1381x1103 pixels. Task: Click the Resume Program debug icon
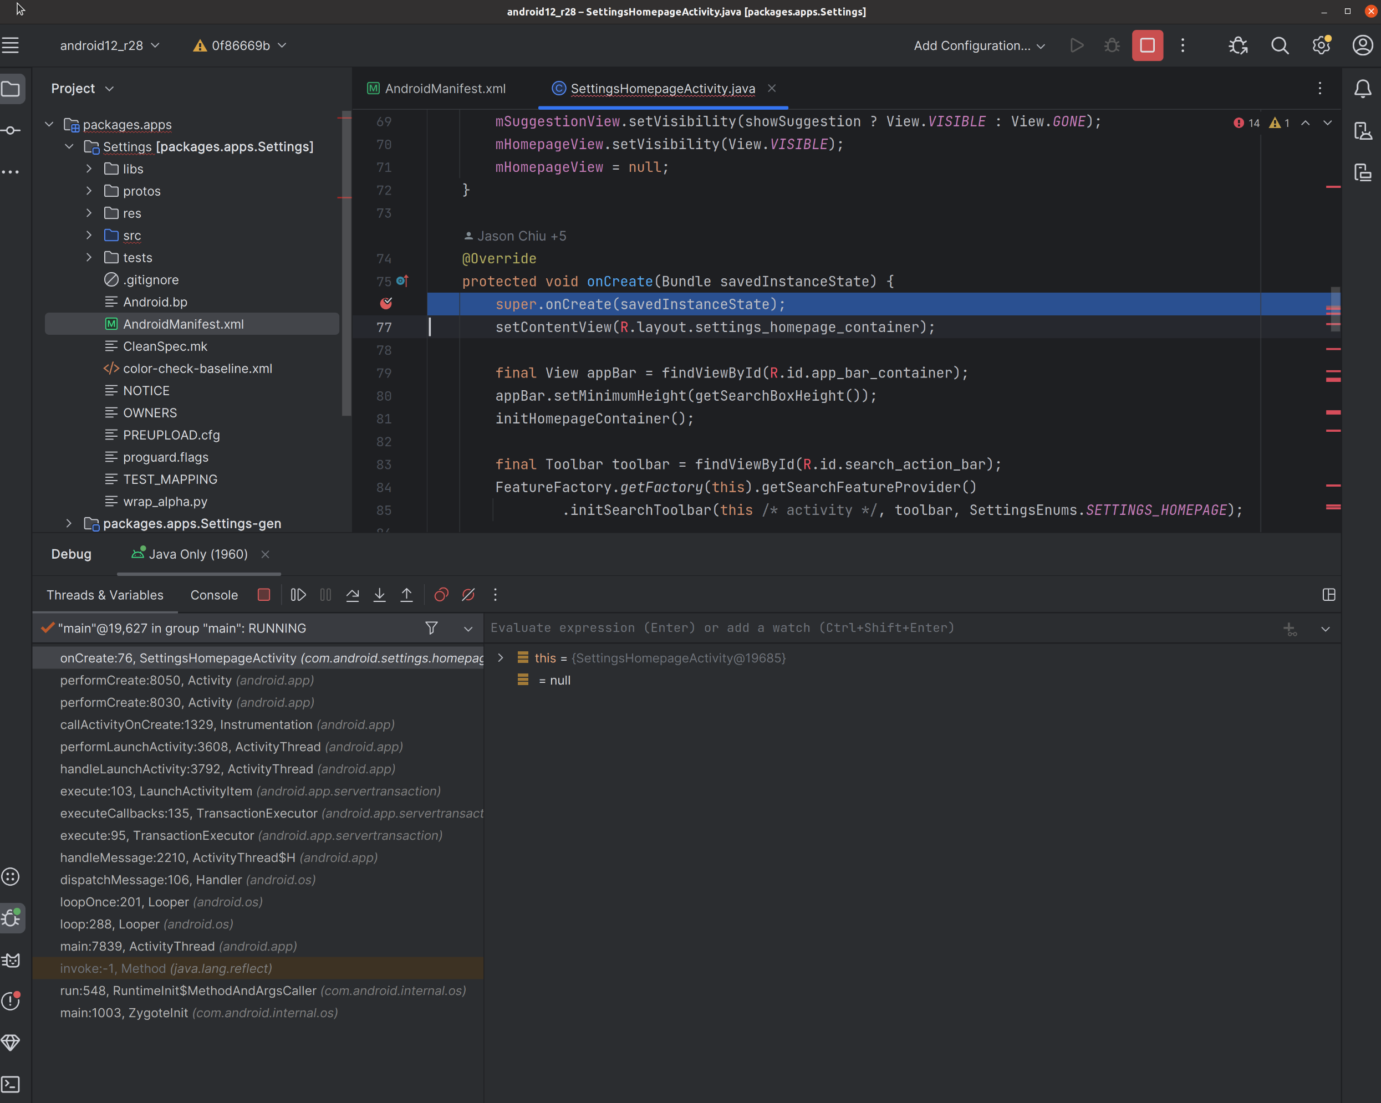(298, 595)
